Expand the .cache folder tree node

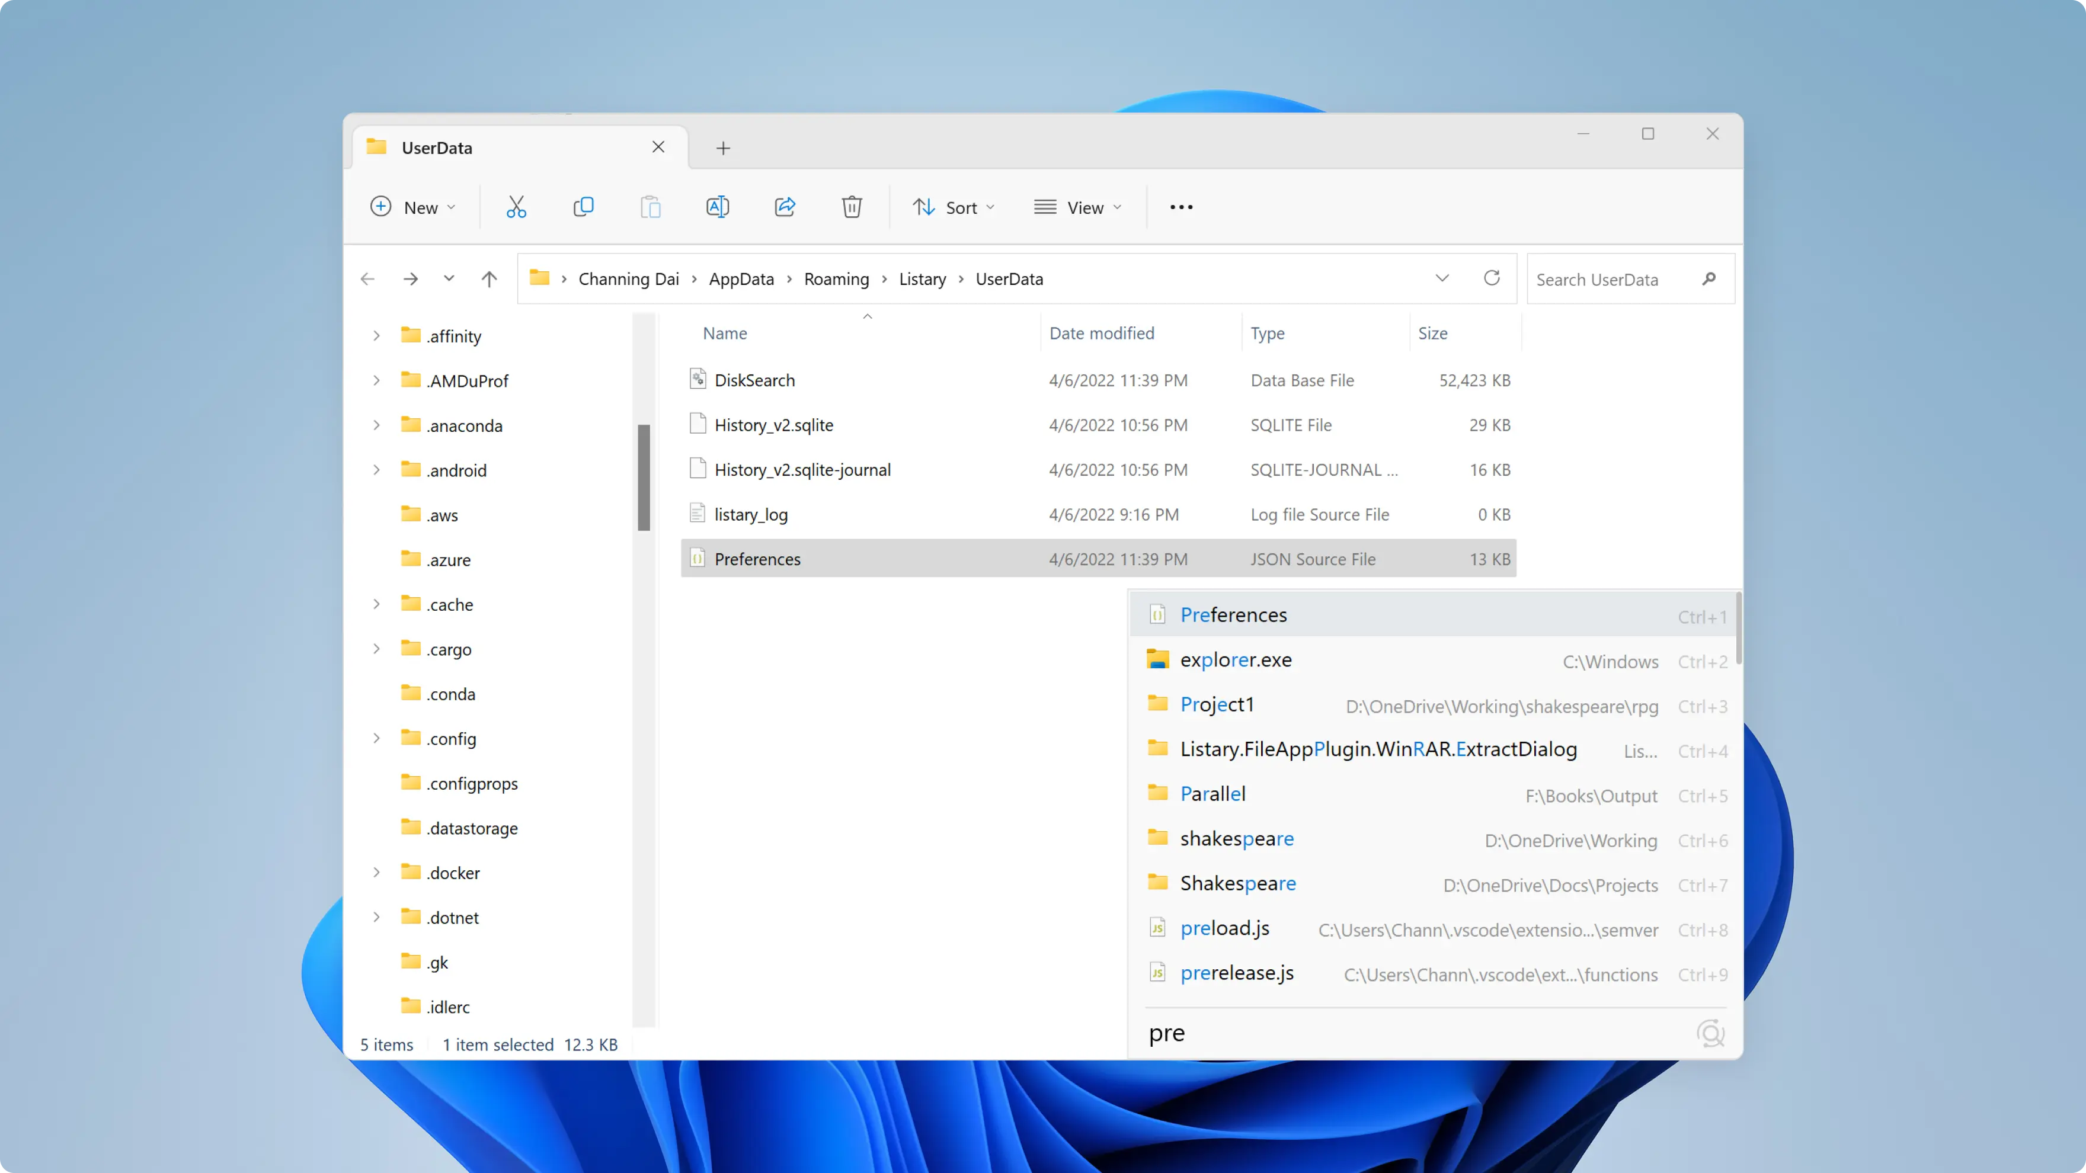[x=376, y=605]
